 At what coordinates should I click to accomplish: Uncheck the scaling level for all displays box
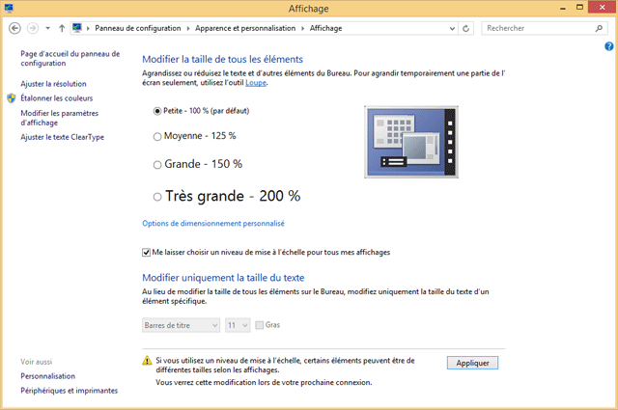(x=146, y=253)
